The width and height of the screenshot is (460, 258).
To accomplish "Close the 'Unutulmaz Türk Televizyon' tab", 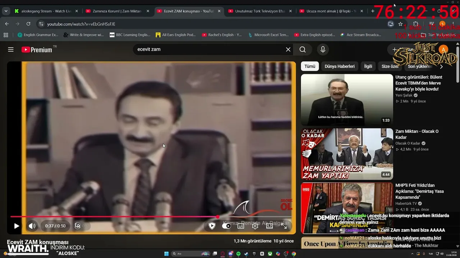I will pos(290,11).
